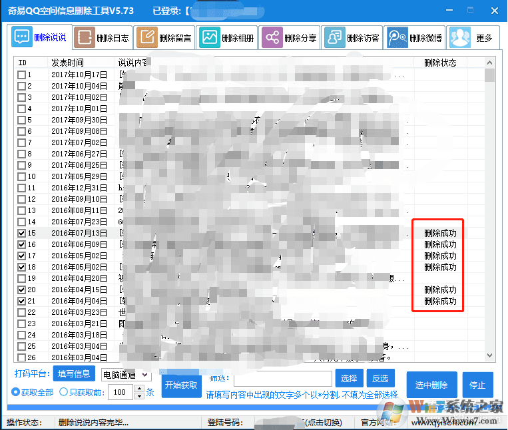
Task: Decrease count with stepper down arrow
Action: click(139, 395)
